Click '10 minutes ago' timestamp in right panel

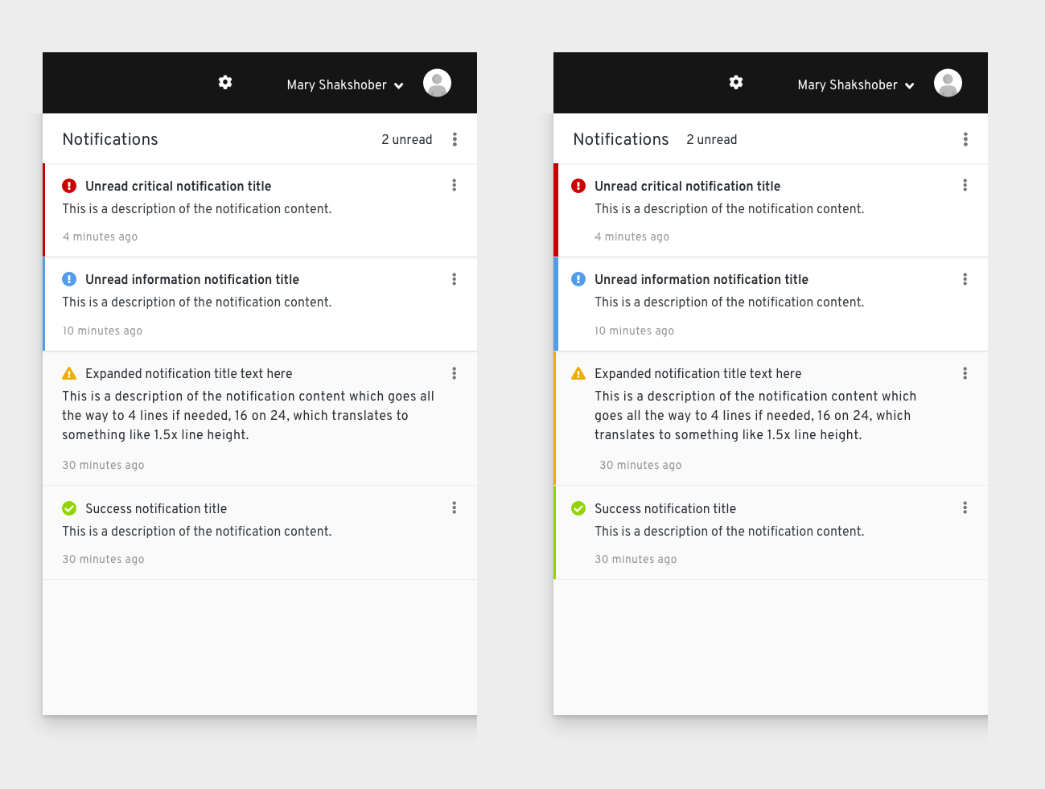click(x=635, y=331)
